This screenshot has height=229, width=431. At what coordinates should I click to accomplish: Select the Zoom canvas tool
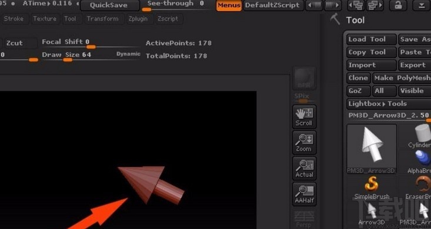click(304, 142)
